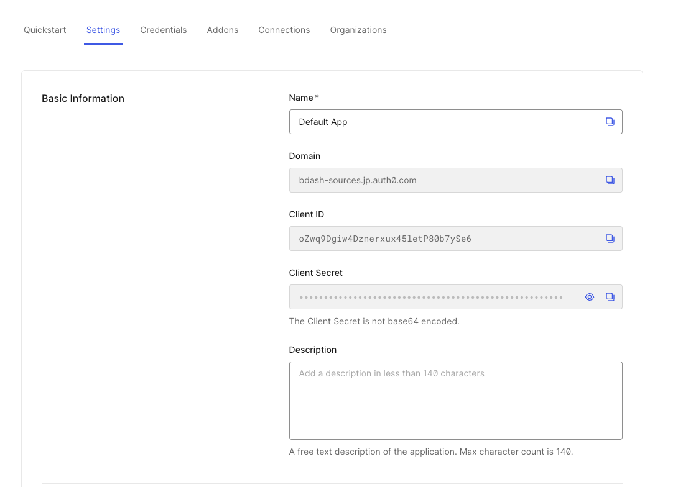The height and width of the screenshot is (487, 678).
Task: Open the Quickstart tab
Action: [x=44, y=30]
